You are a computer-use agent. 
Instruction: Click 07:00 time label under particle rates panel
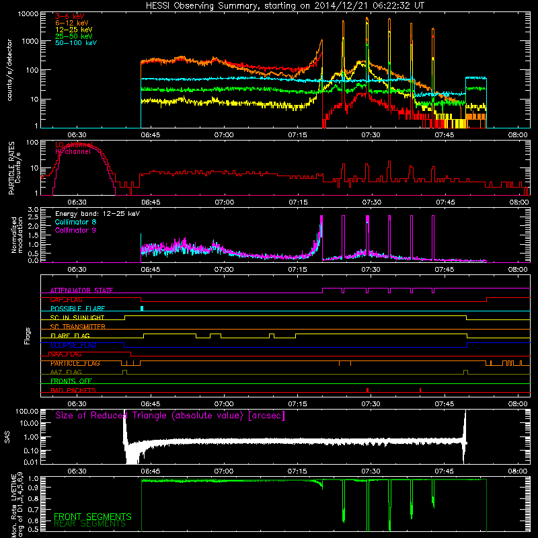pyautogui.click(x=225, y=202)
